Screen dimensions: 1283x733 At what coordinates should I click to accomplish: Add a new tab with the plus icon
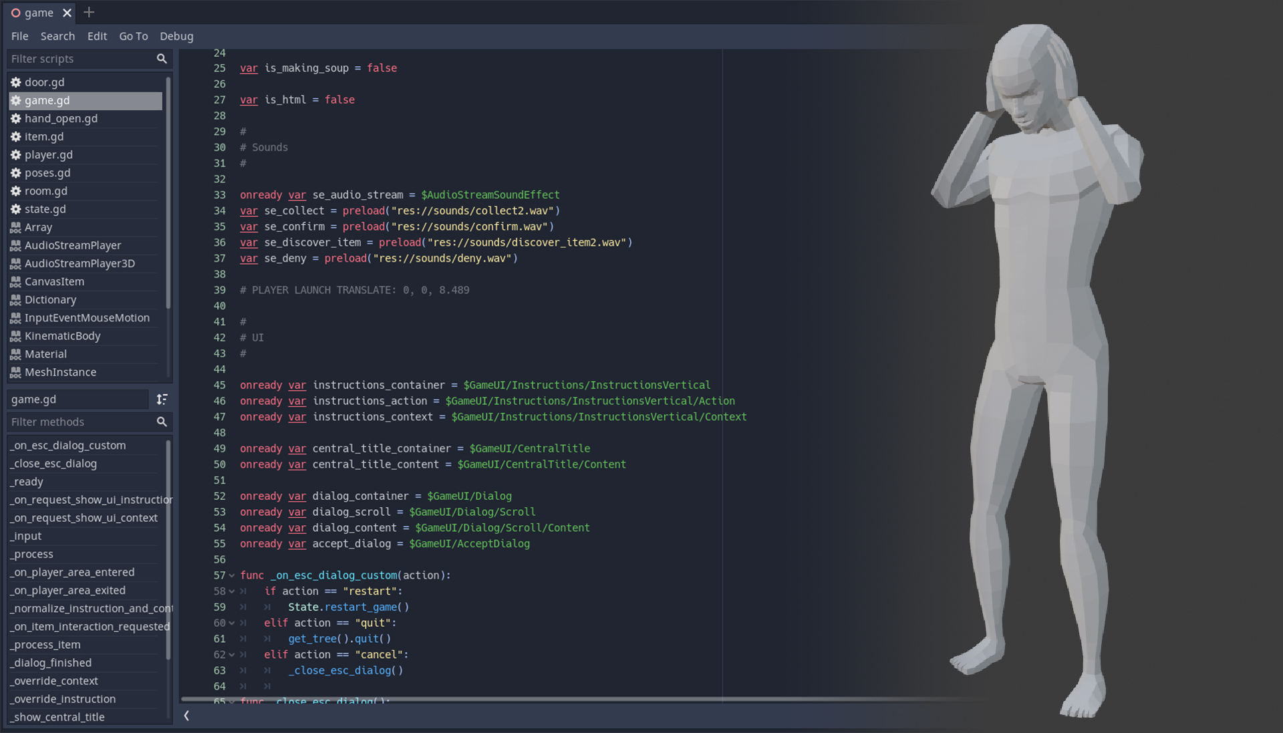click(x=89, y=12)
